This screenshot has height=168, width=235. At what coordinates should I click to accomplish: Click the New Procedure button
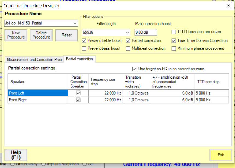point(16,35)
